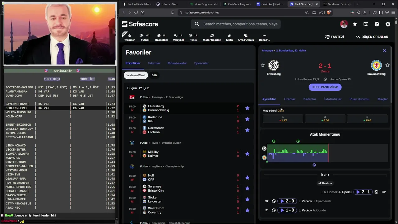Open the 2. Bundesliga, 23. Hafta breadcrumb link

pyautogui.click(x=291, y=50)
